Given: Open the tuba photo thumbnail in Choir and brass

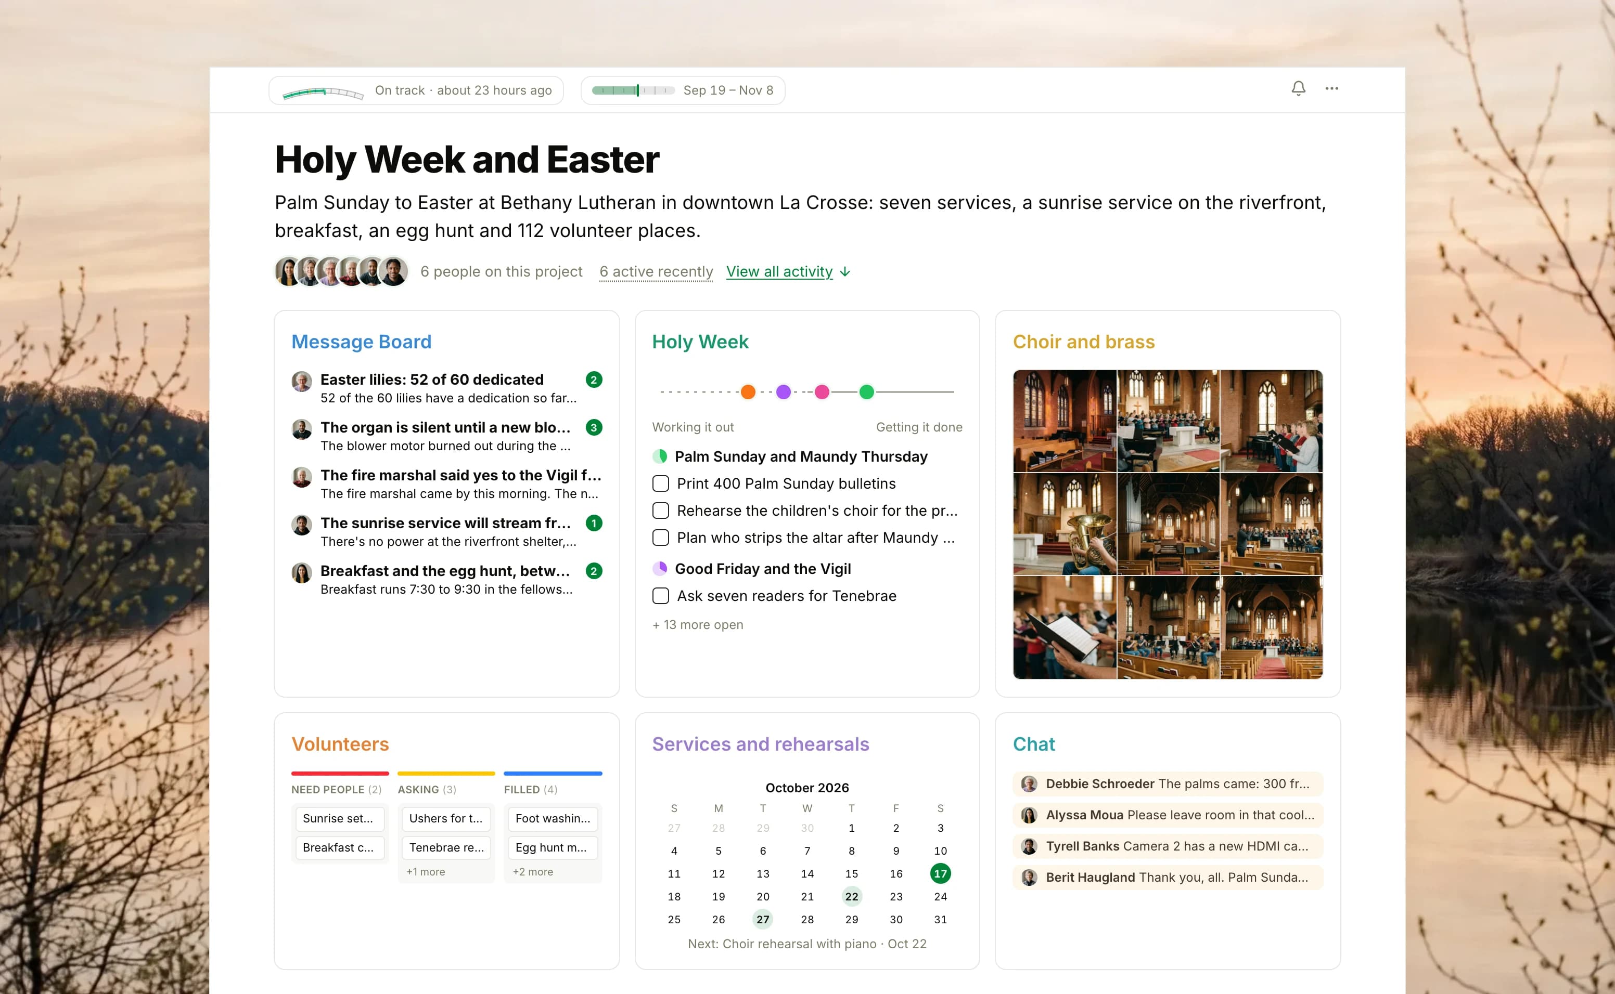Looking at the screenshot, I should click(x=1065, y=525).
